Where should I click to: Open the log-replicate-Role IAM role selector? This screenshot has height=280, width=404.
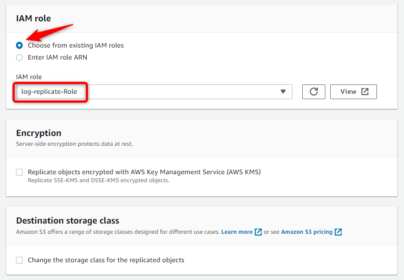pos(154,92)
